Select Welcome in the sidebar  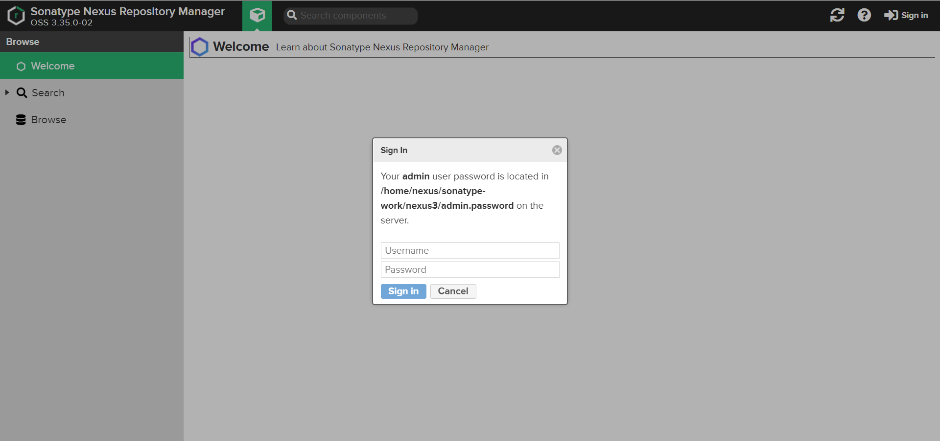point(92,66)
